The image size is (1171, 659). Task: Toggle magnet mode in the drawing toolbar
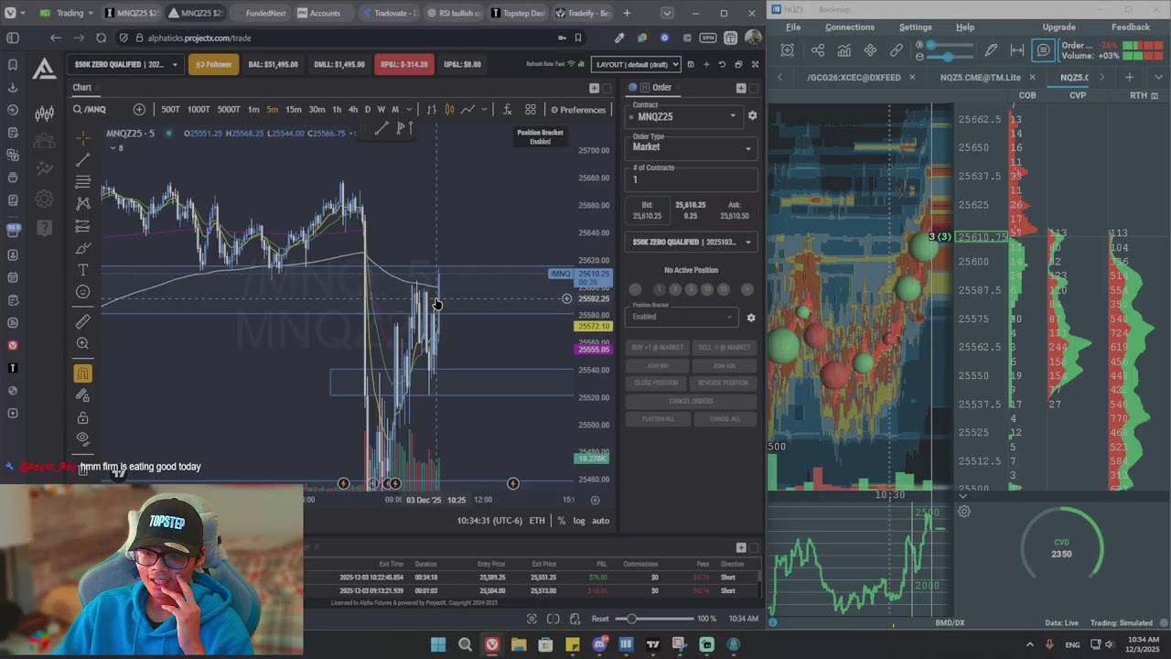click(83, 373)
